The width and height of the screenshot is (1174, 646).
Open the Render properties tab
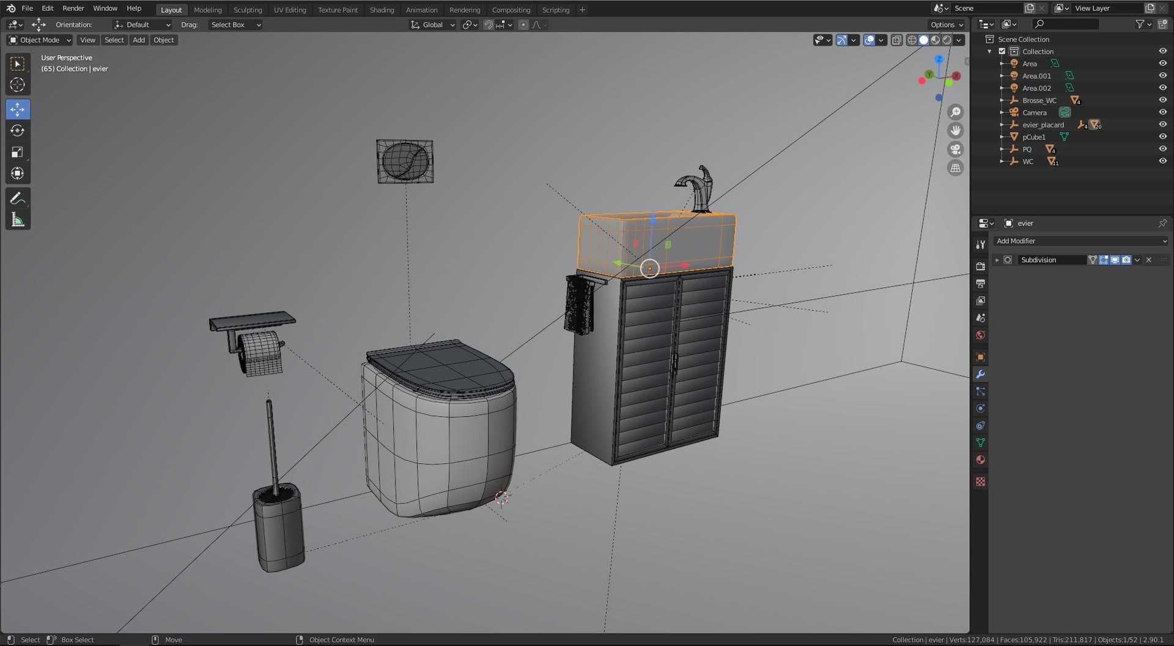click(x=980, y=266)
